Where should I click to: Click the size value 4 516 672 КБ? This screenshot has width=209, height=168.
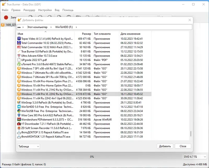83,94
